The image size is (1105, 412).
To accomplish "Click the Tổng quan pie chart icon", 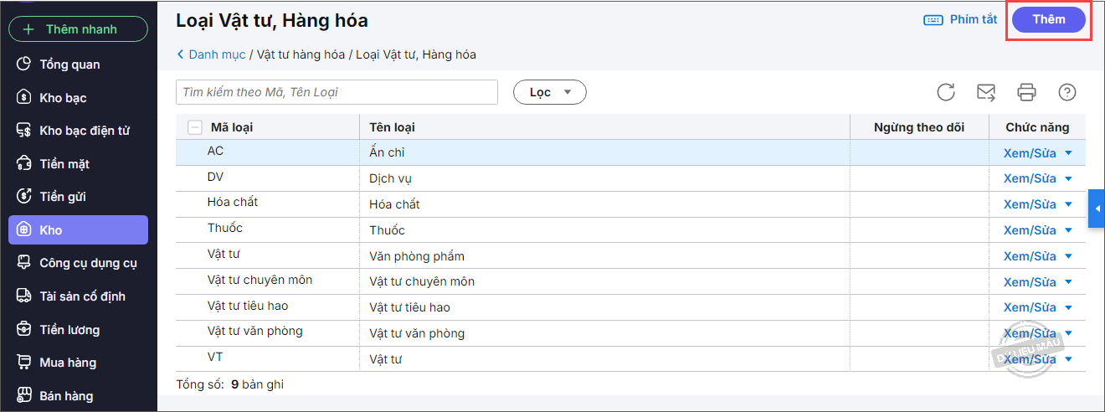I will click(24, 64).
